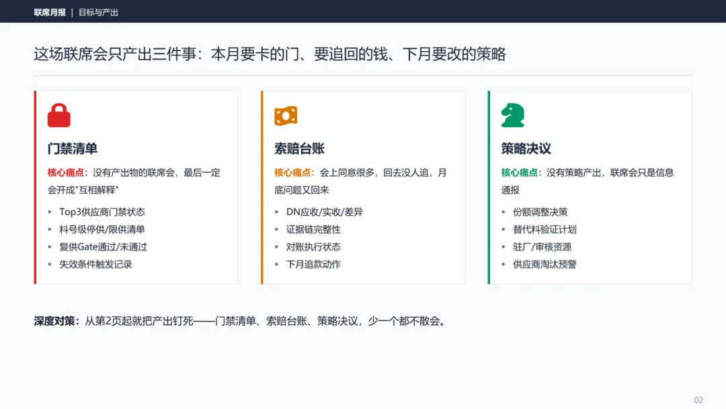Click the green chess knight icon above 策略决议
726x409 pixels.
click(512, 115)
